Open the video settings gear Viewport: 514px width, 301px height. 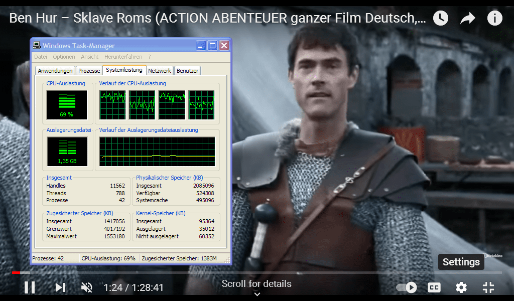[461, 287]
